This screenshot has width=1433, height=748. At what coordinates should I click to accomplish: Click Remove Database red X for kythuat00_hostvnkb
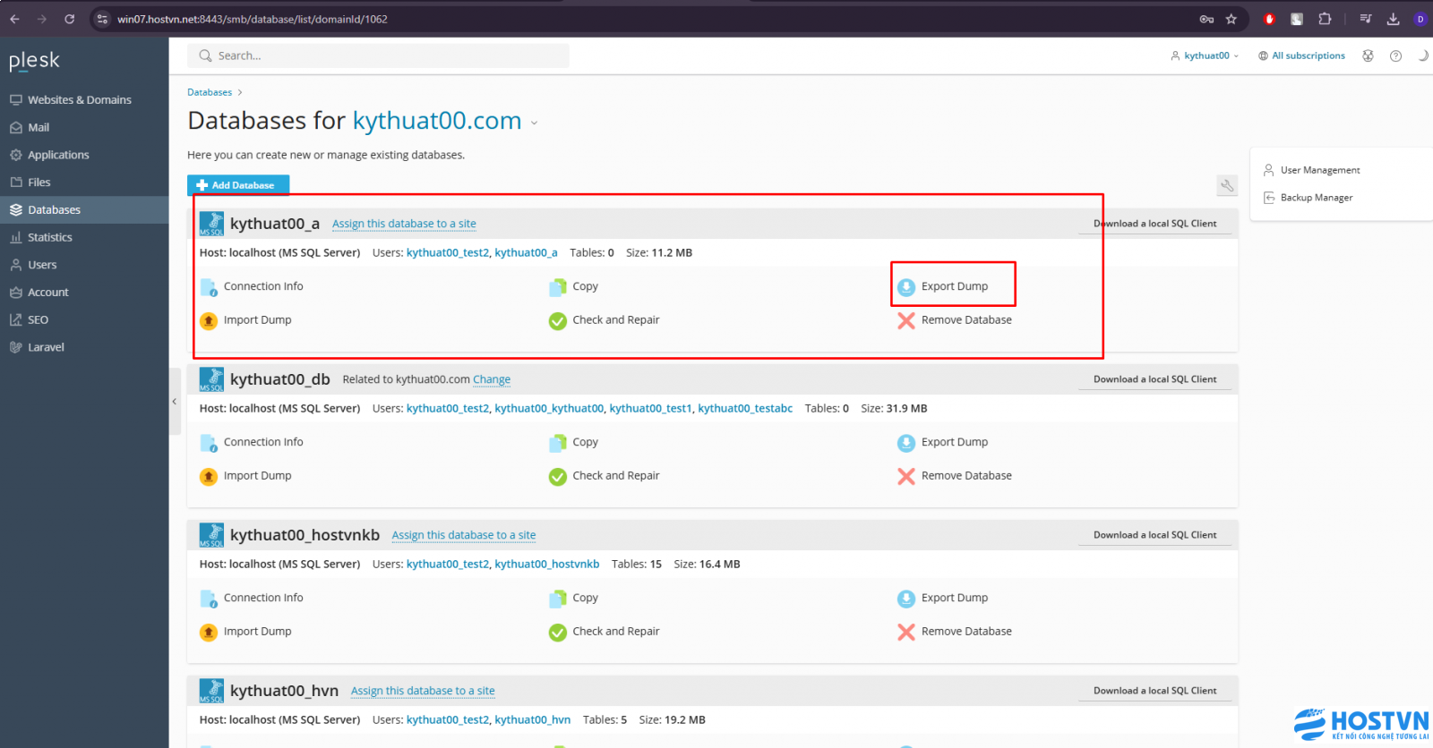point(906,632)
